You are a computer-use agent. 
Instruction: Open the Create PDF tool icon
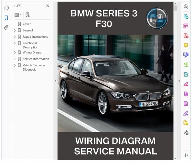coord(186,36)
